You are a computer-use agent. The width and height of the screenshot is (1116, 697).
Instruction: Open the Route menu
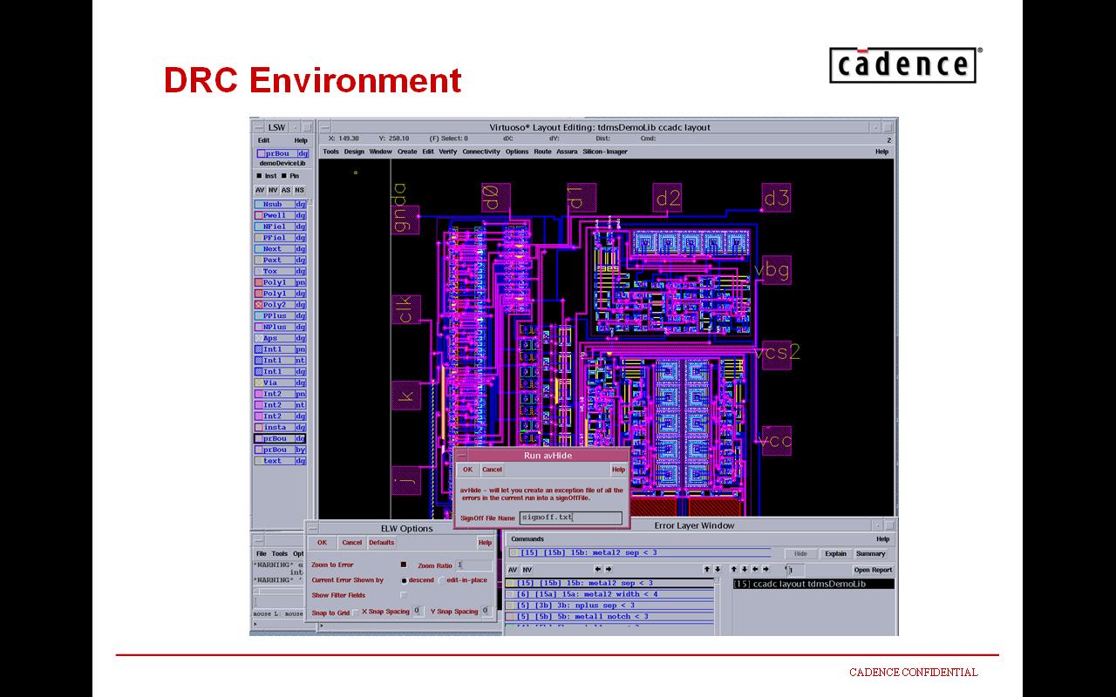pos(542,152)
